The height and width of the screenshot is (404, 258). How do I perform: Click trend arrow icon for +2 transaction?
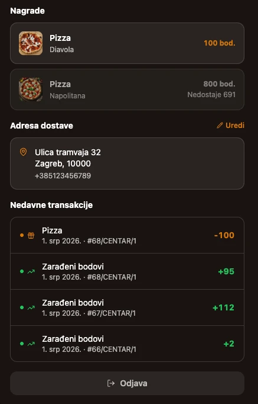(31, 344)
